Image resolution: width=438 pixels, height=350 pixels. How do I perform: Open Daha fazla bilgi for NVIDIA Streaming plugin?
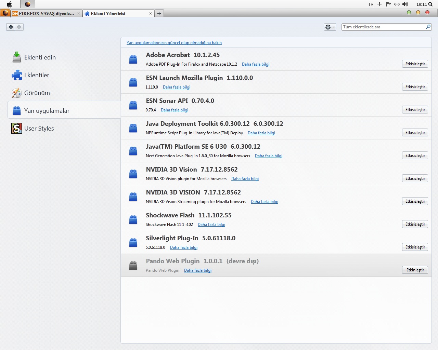pyautogui.click(x=265, y=202)
